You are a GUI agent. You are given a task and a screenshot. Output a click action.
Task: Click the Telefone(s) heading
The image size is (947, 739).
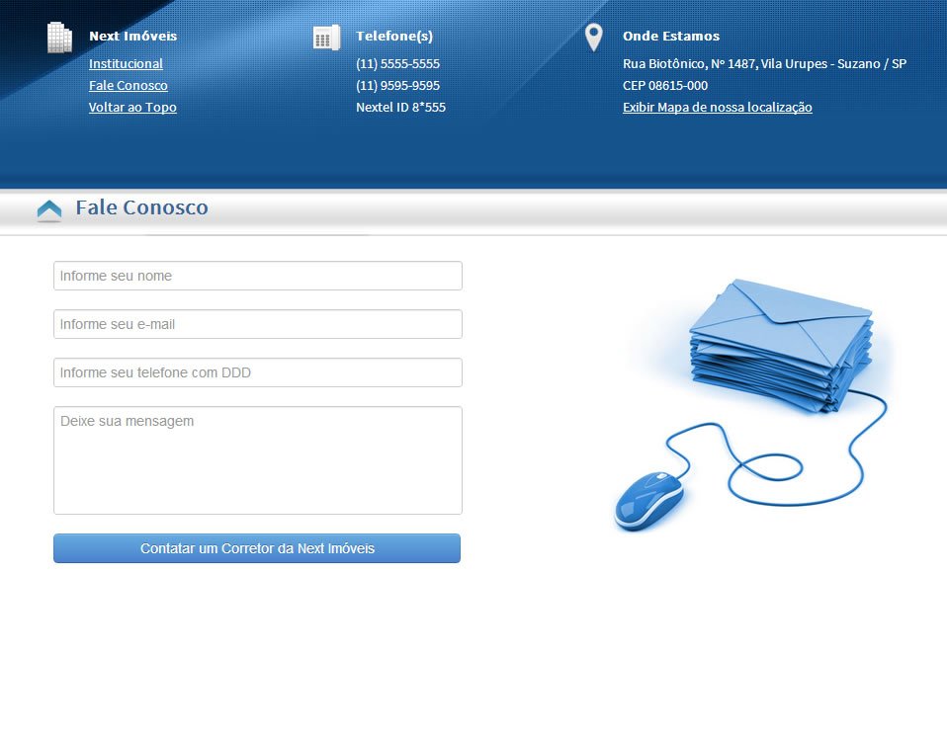(x=393, y=37)
